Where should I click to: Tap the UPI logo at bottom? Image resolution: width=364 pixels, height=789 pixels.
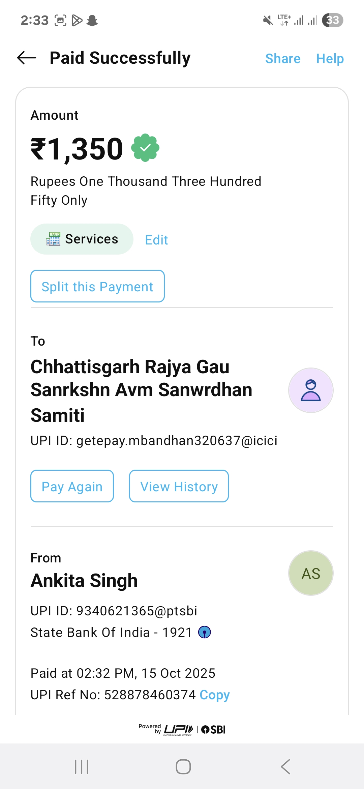pos(178,730)
